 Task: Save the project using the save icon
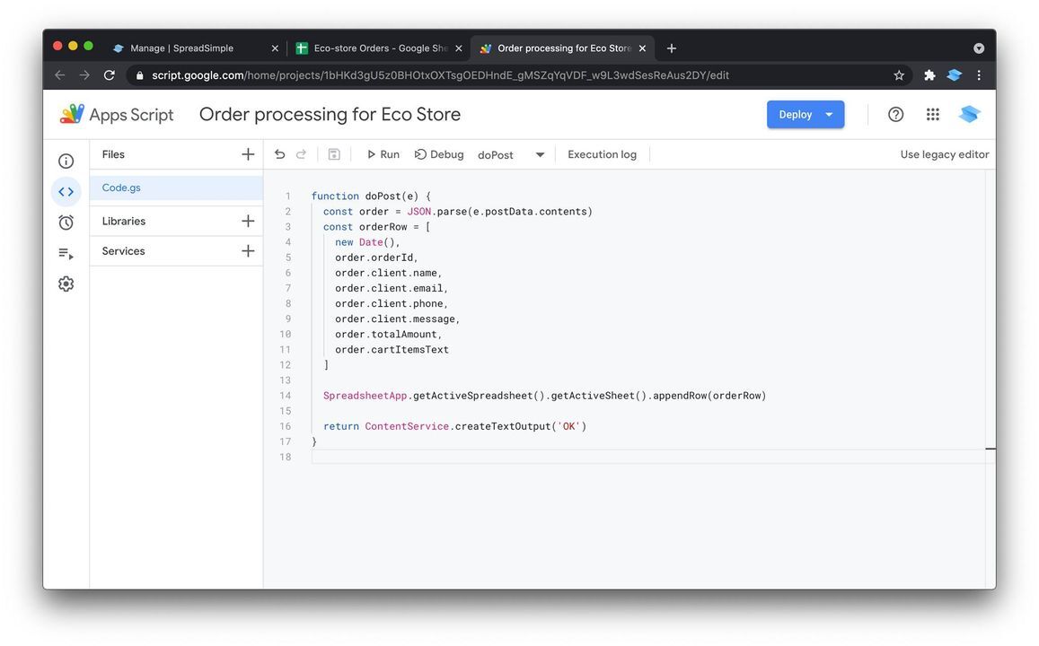coord(333,153)
